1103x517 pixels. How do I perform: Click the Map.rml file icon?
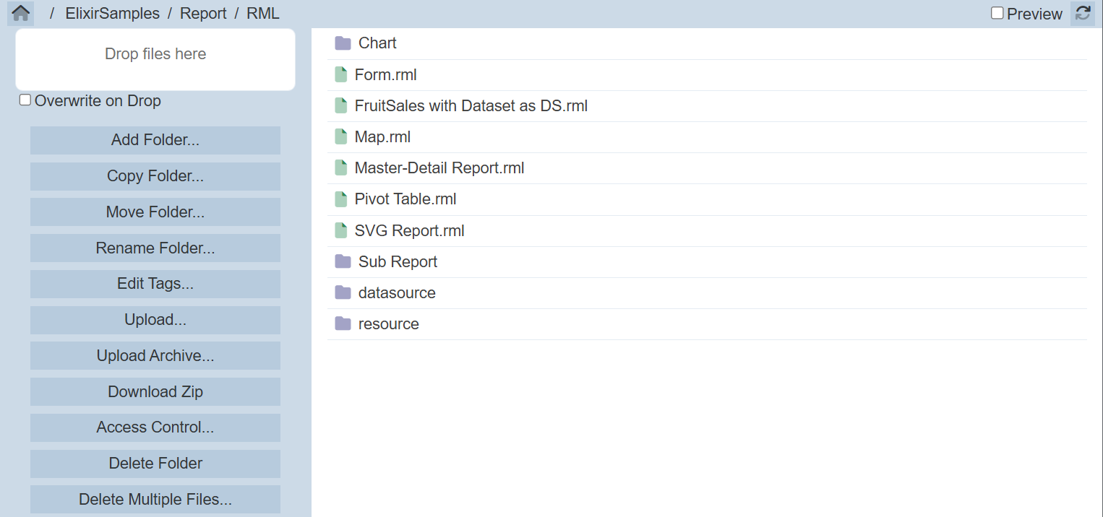point(341,136)
